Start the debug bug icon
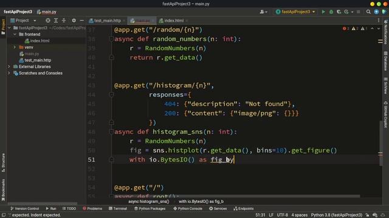Screen dimensions: 389x218 pos(331,12)
